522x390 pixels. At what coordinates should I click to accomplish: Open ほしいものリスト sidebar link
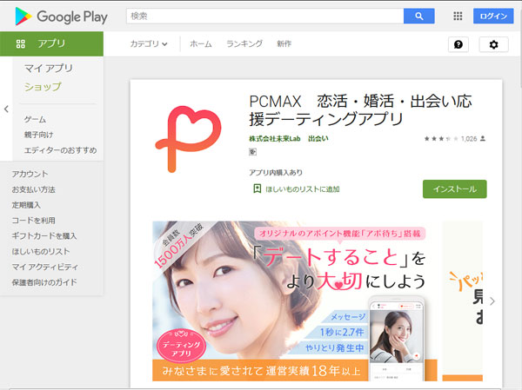click(x=41, y=251)
